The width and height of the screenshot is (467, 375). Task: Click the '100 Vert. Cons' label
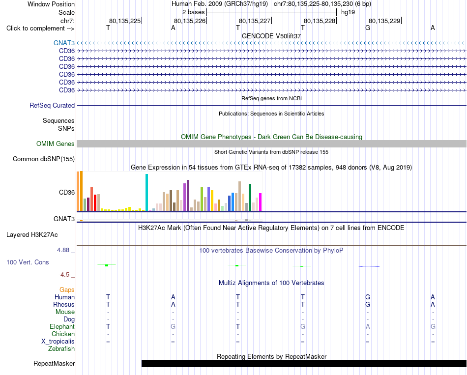(28, 262)
